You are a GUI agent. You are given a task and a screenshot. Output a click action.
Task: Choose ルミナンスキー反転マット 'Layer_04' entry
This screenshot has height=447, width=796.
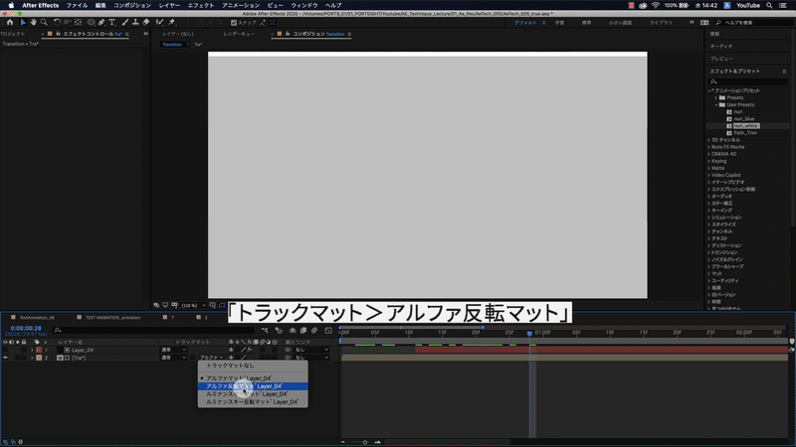[x=253, y=402]
